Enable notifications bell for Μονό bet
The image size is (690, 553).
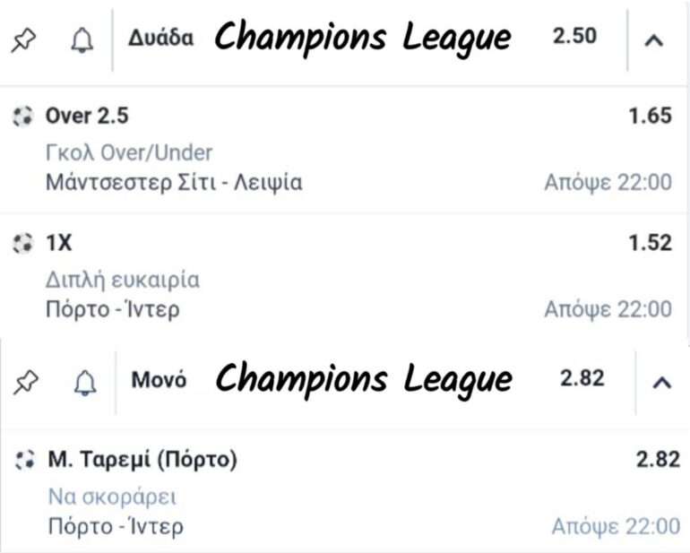tap(84, 383)
